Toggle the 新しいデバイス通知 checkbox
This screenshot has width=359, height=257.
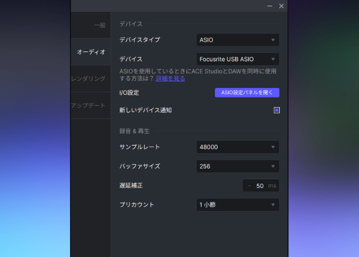(x=277, y=110)
